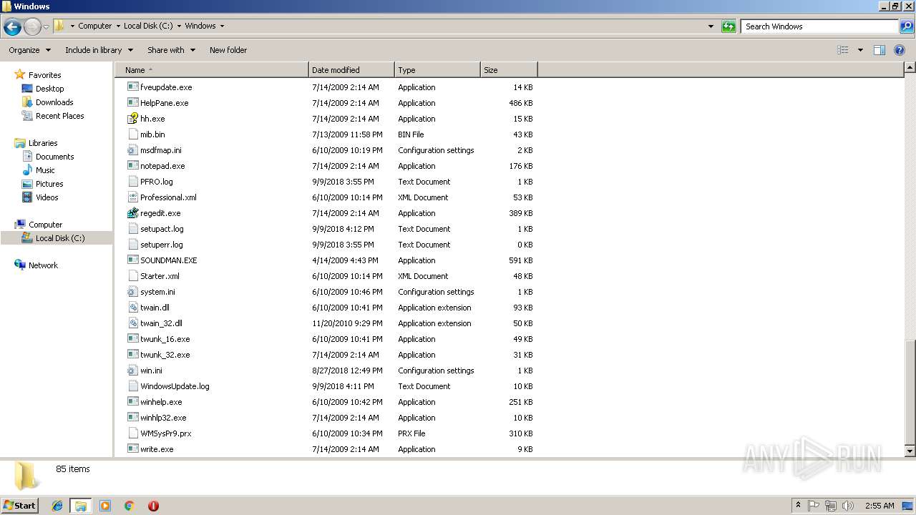Select the hh.exe help file icon
Image resolution: width=916 pixels, height=515 pixels.
coord(132,119)
